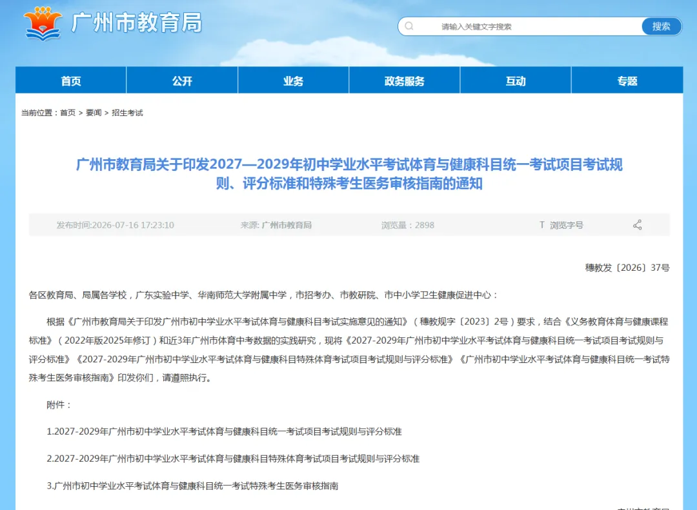The image size is (697, 510).
Task: Click the share icon in info bar
Action: pyautogui.click(x=638, y=225)
